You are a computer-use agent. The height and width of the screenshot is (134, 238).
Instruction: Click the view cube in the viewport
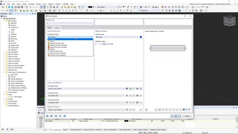click(229, 21)
